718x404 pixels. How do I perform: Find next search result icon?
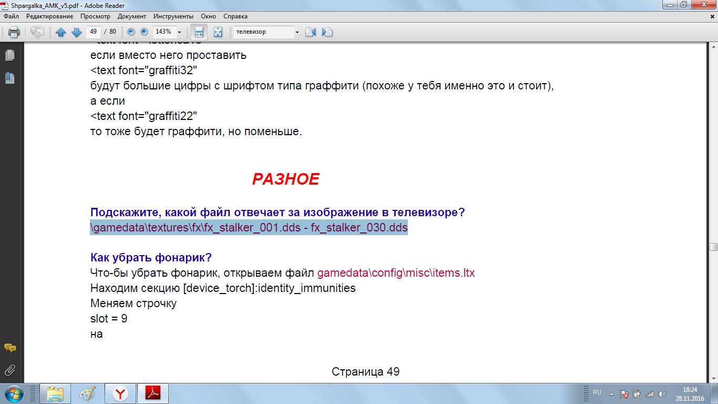pos(327,32)
